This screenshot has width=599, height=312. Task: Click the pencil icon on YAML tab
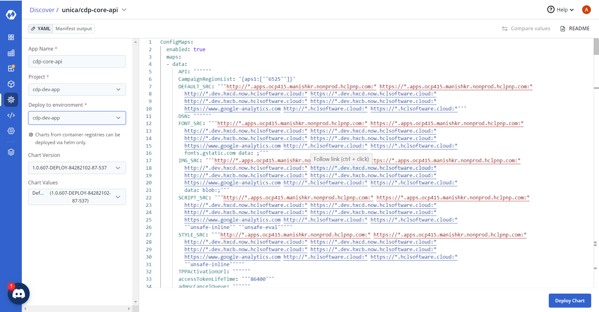[33, 29]
